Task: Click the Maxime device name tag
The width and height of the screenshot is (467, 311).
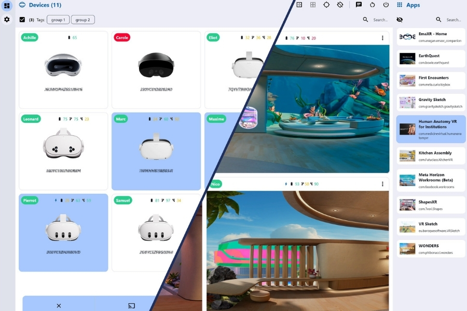Action: [216, 119]
